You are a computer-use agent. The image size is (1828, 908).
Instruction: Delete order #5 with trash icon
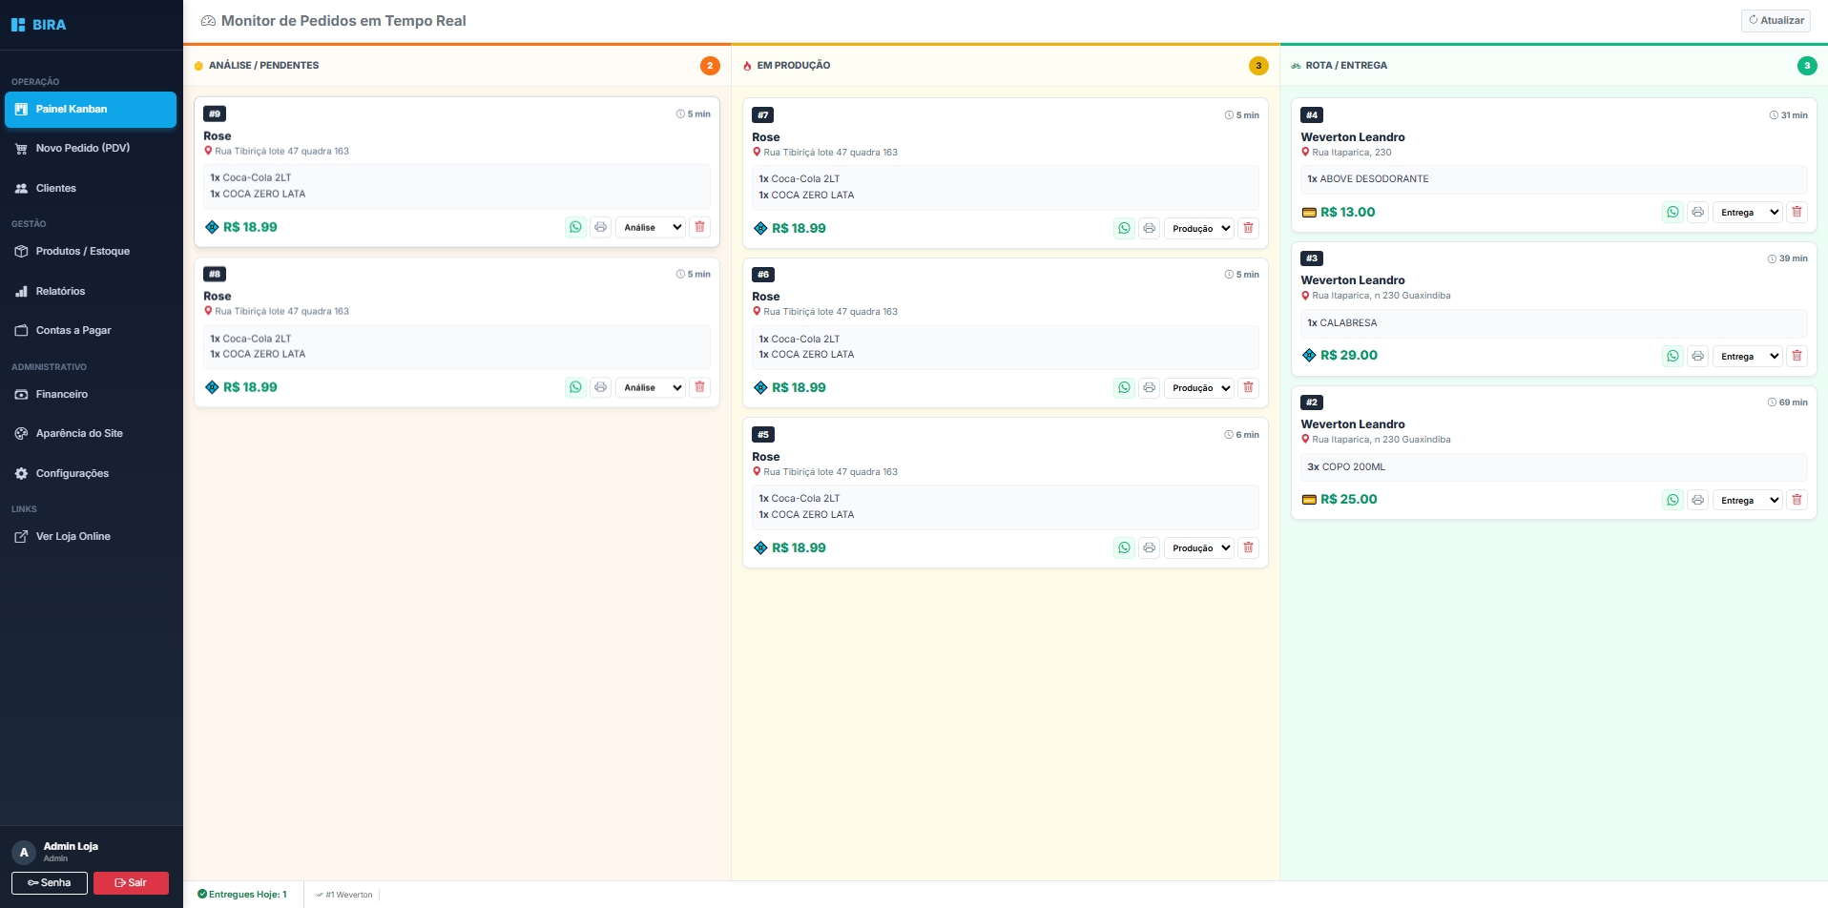point(1248,547)
